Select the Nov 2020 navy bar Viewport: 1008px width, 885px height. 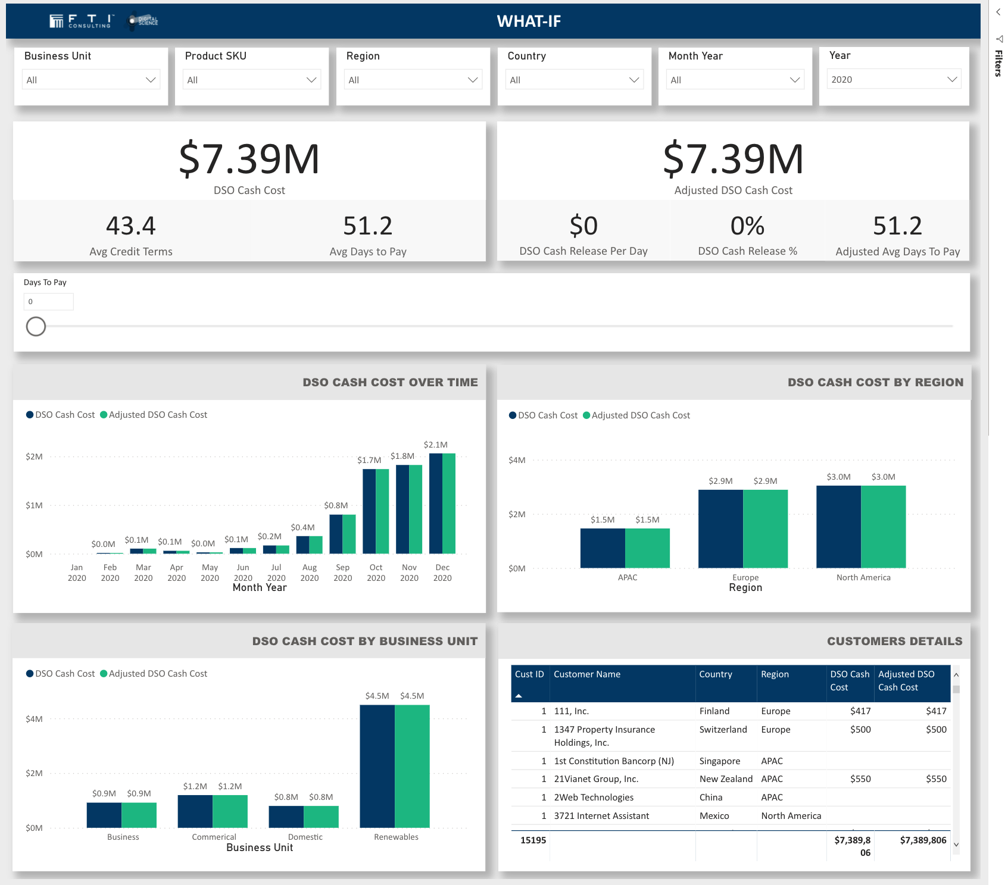[x=402, y=509]
